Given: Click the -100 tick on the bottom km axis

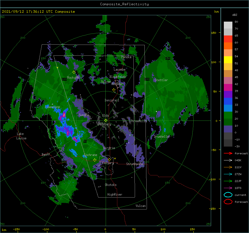Looking at the screenshot, I should [46, 229].
